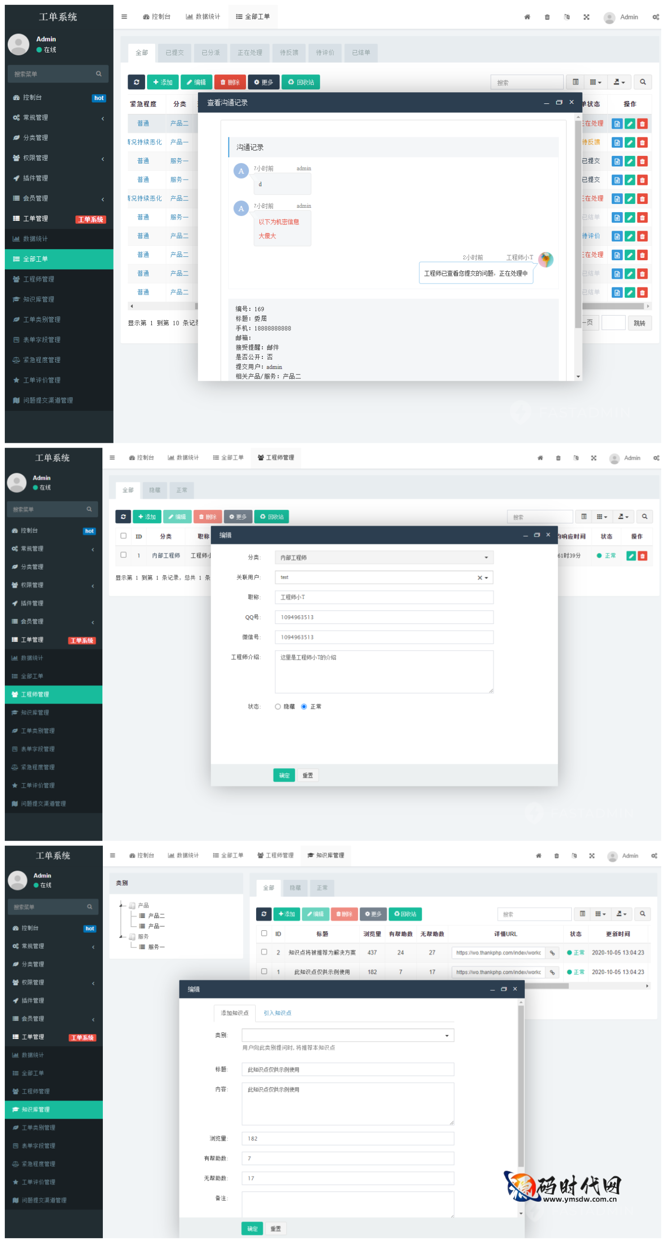
Task: Select the 隐藏 status radio button
Action: point(278,706)
